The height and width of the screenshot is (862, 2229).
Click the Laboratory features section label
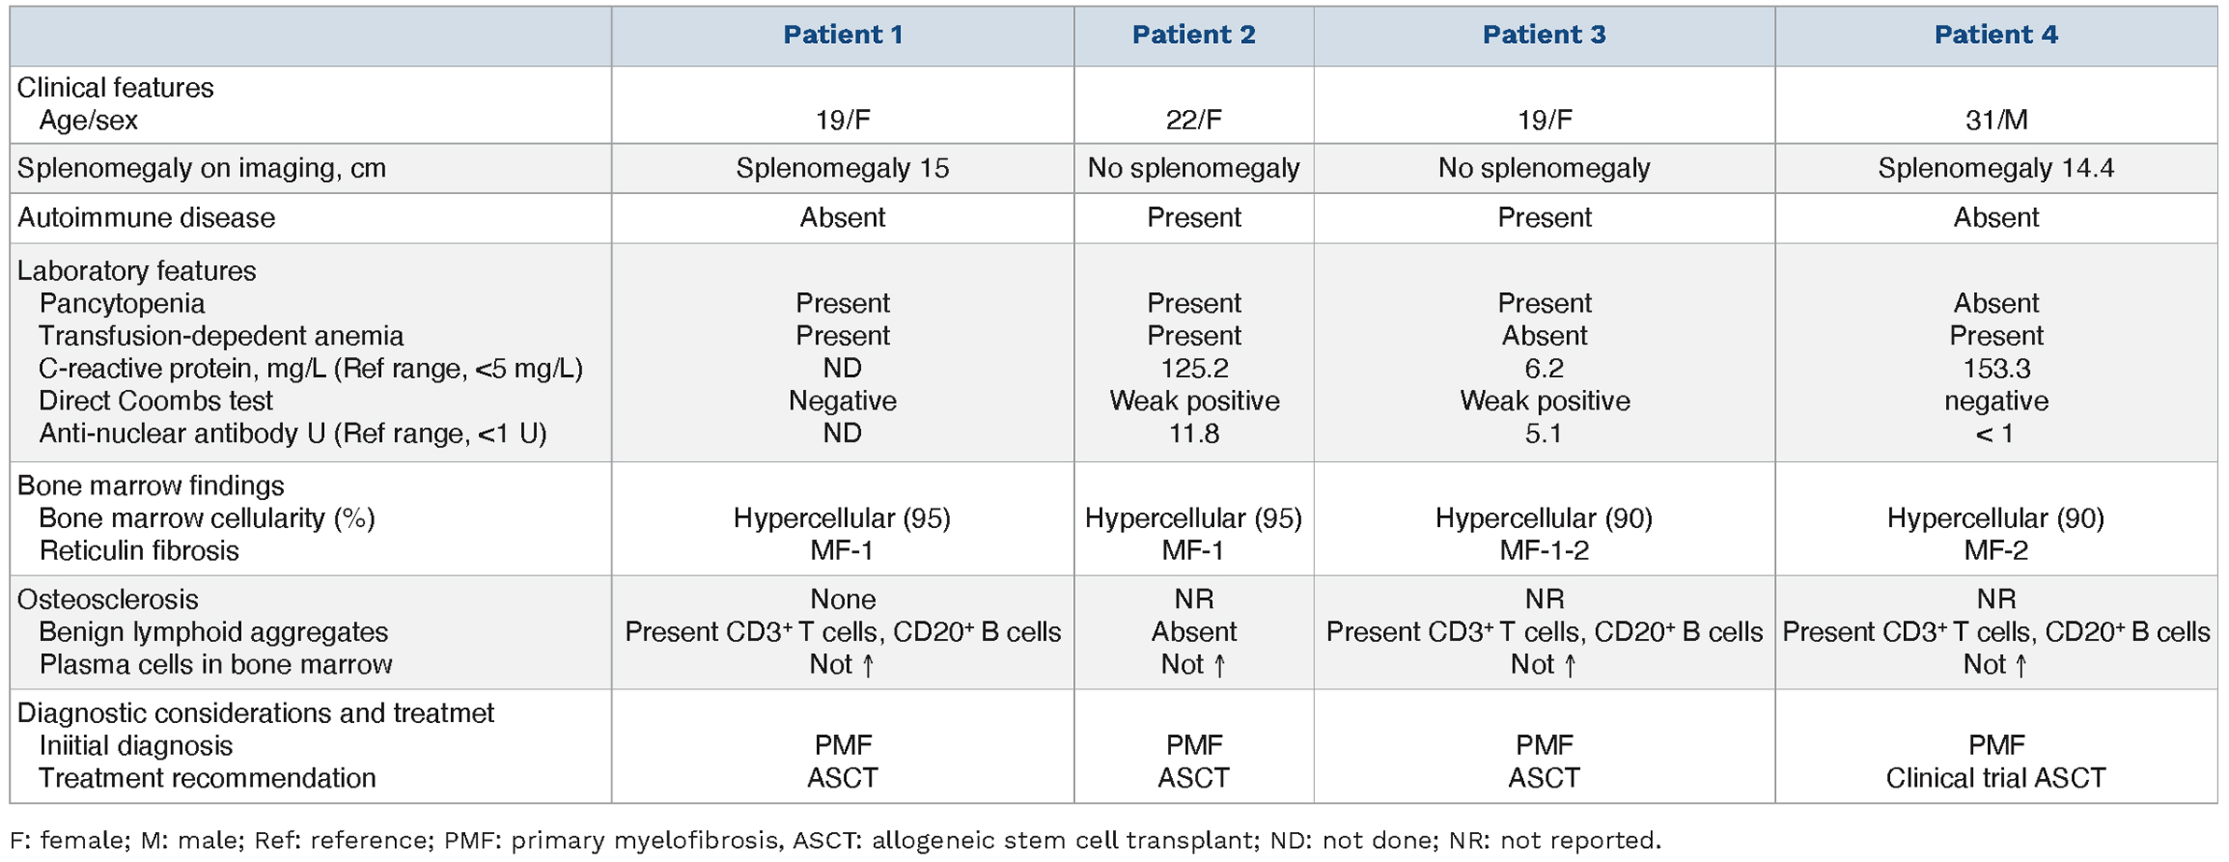point(136,271)
